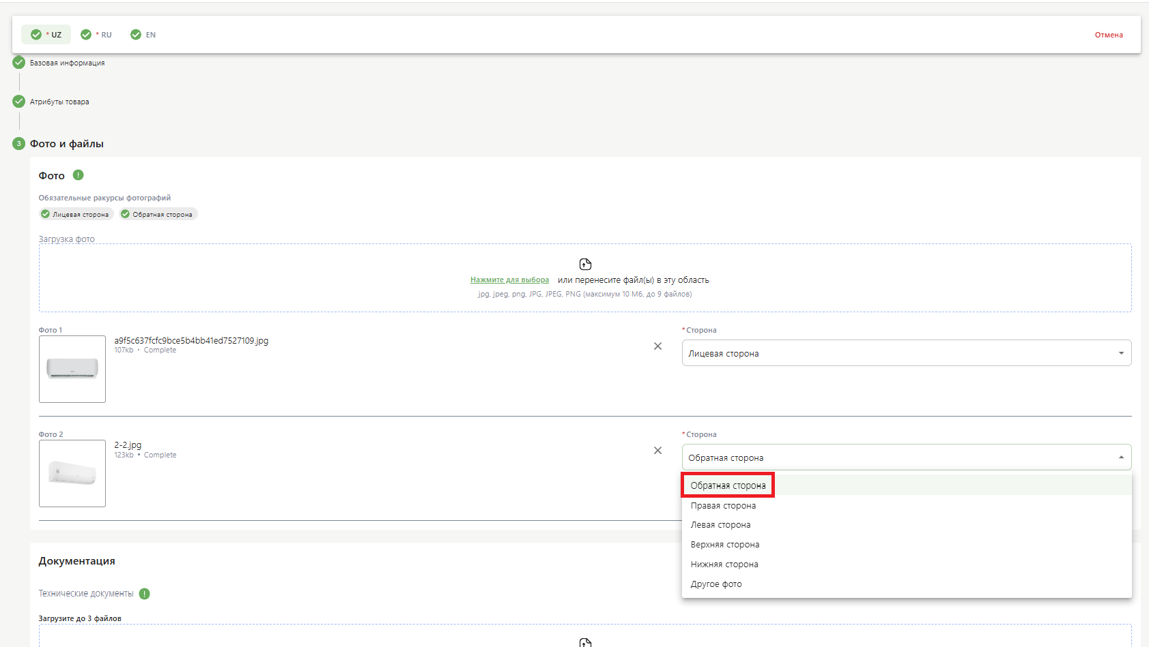Choose Правая сторона from the dropdown list
The image size is (1149, 647).
tap(723, 506)
